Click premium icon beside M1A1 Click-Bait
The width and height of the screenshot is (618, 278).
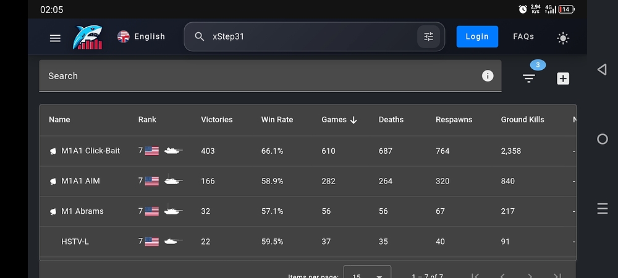click(53, 151)
